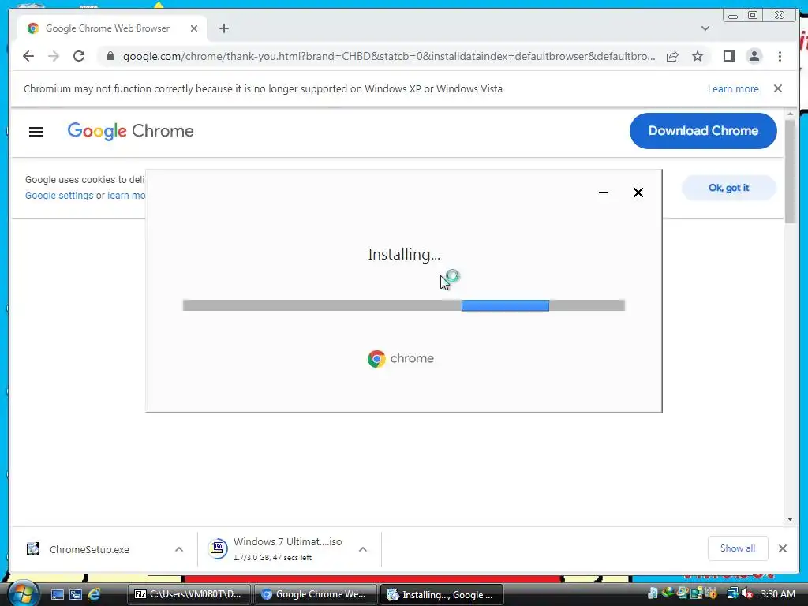Switch to the Installing Google taskbar button
This screenshot has height=606, width=808.
click(x=442, y=595)
